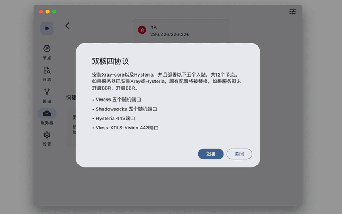Click the Hysteria 443端口 list item
This screenshot has height=214, width=342.
114,118
